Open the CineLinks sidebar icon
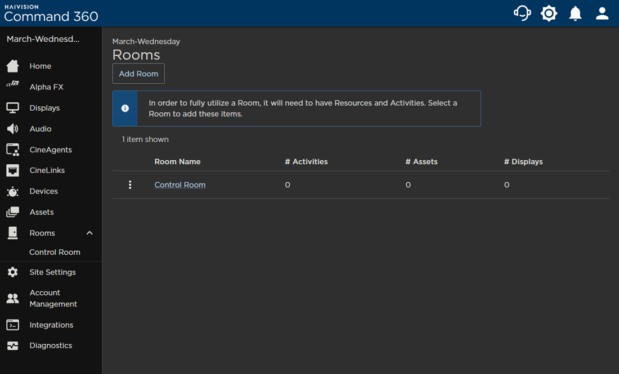This screenshot has width=619, height=374. (x=12, y=170)
